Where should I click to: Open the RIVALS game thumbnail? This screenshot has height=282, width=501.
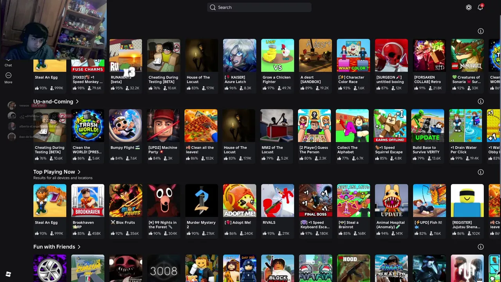[x=278, y=201]
